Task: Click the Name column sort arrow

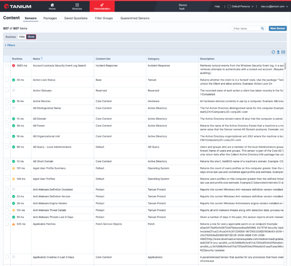Action: click(x=42, y=59)
